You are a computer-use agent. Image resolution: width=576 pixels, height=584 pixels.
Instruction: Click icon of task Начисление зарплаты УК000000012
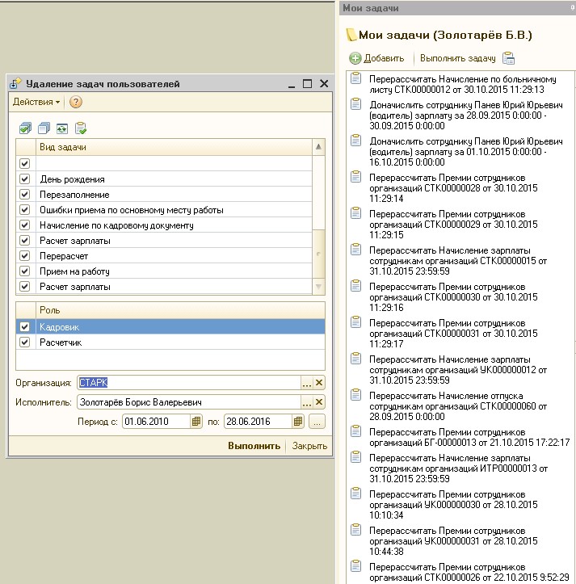tap(356, 359)
